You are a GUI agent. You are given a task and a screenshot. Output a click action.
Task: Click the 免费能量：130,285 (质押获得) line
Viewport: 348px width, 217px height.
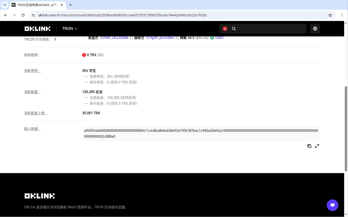(x=113, y=98)
